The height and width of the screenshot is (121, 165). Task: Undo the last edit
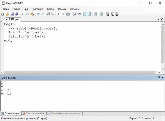click(38, 14)
